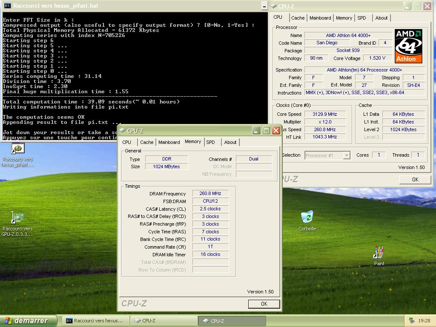Close the front CPU-Z Memory window

tap(276, 130)
